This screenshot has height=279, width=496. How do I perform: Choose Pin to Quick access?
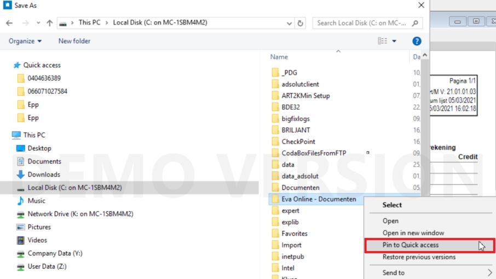(411, 245)
